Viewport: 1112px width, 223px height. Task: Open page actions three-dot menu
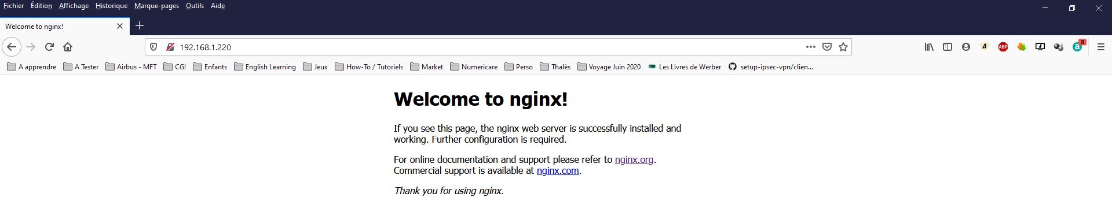click(x=811, y=47)
